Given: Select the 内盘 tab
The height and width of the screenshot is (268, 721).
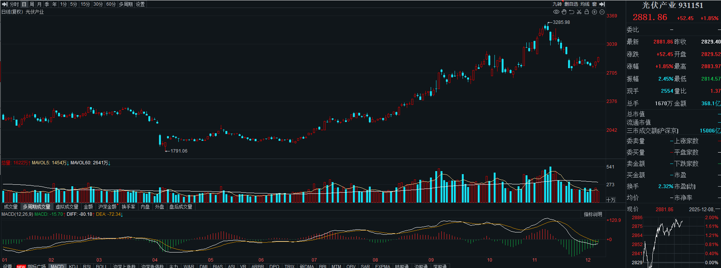Looking at the screenshot, I should tap(145, 207).
